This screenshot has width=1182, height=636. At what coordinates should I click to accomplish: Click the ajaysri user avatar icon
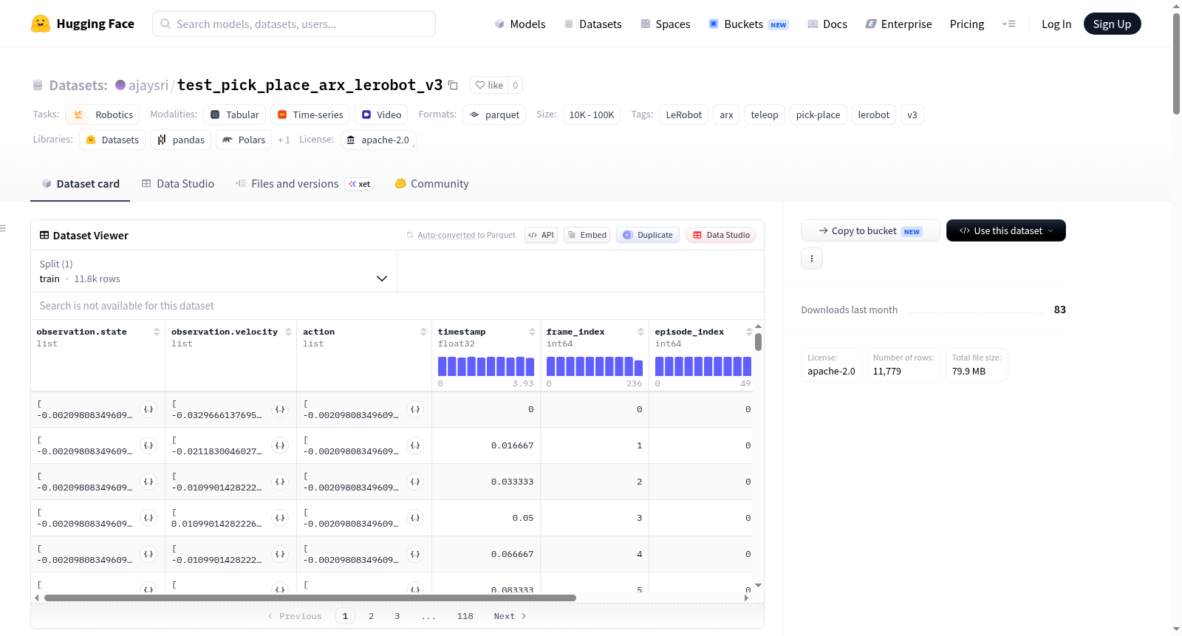click(120, 85)
